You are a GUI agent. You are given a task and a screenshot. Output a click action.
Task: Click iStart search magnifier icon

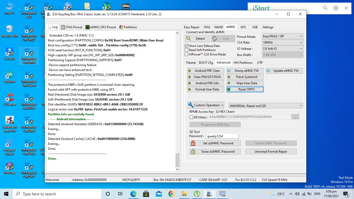tap(325, 8)
